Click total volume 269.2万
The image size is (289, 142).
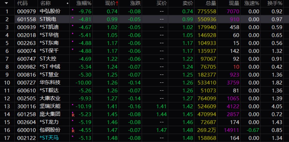click(207, 130)
